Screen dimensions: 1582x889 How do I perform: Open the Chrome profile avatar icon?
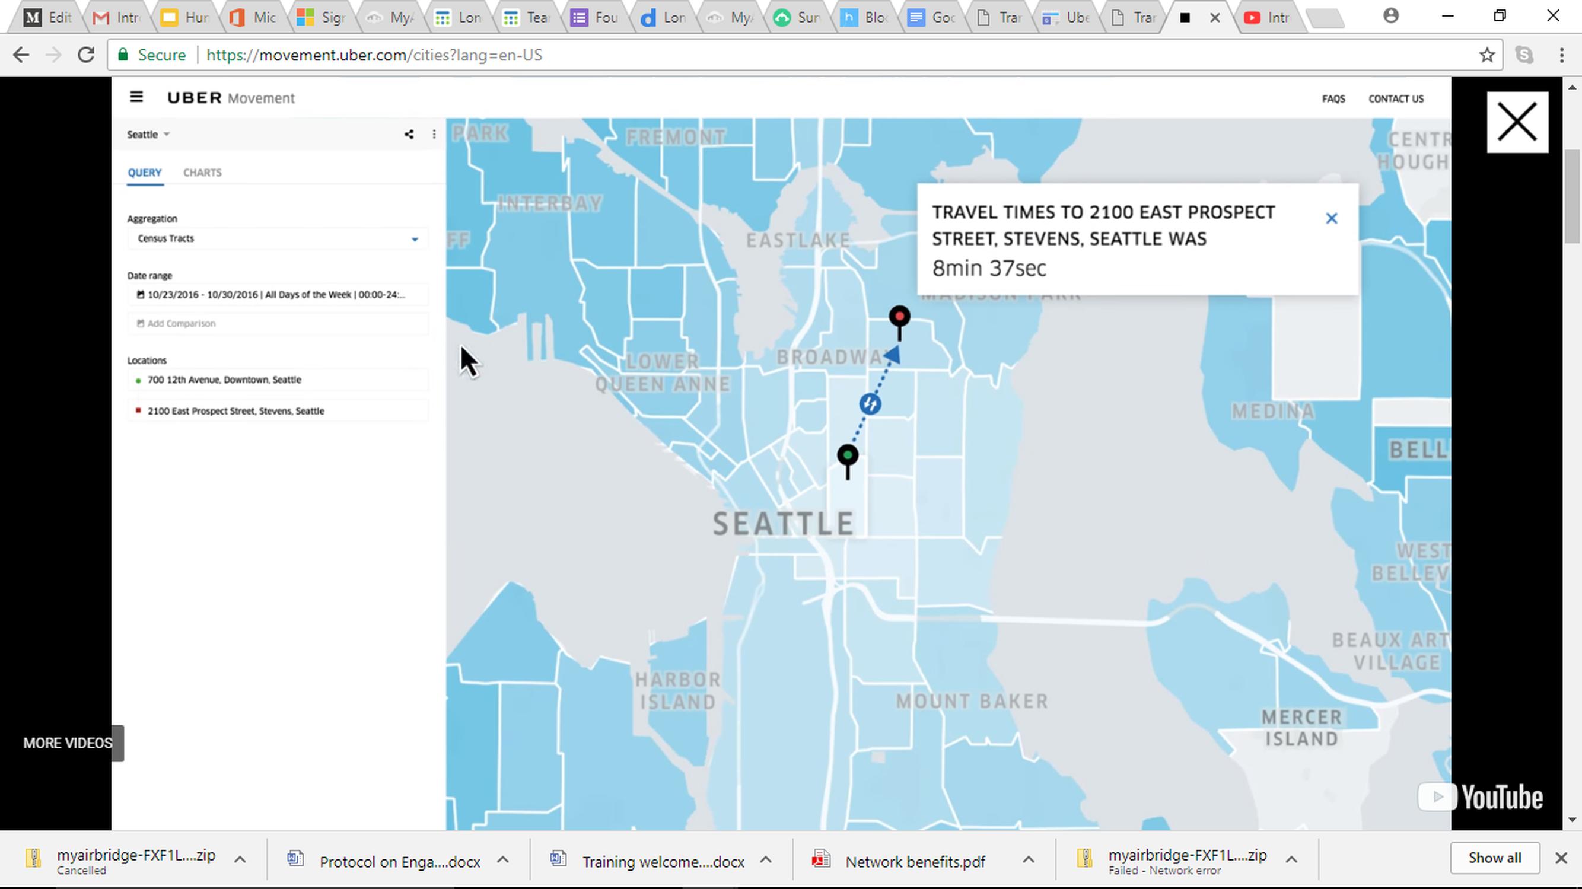1391,16
